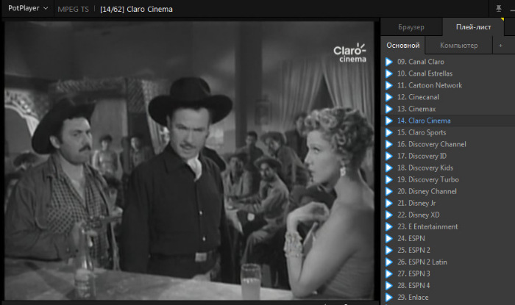
Task: Add a new playlist with the plus button
Action: pos(500,46)
